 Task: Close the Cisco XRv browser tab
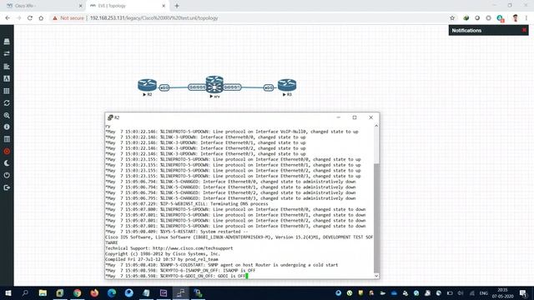[x=80, y=6]
